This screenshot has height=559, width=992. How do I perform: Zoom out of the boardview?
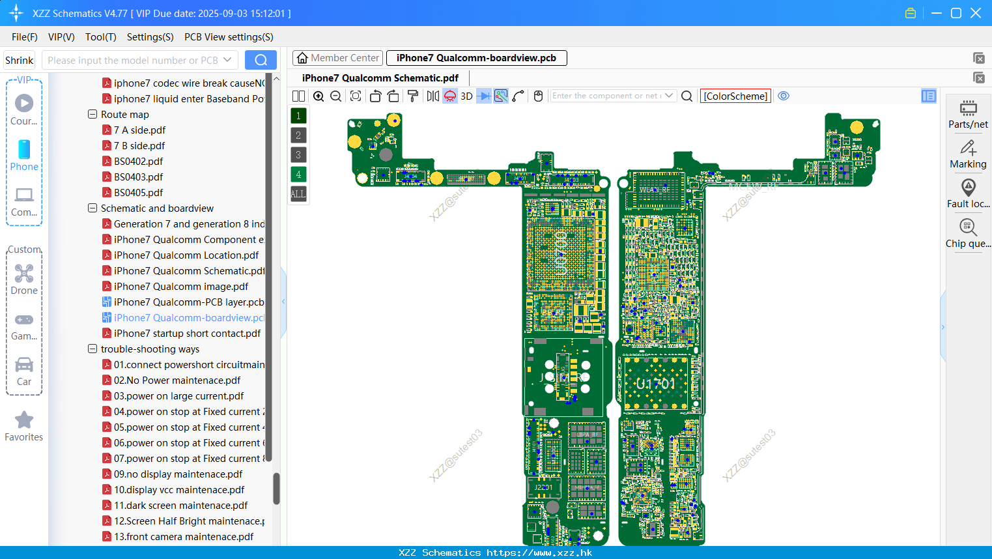tap(336, 96)
